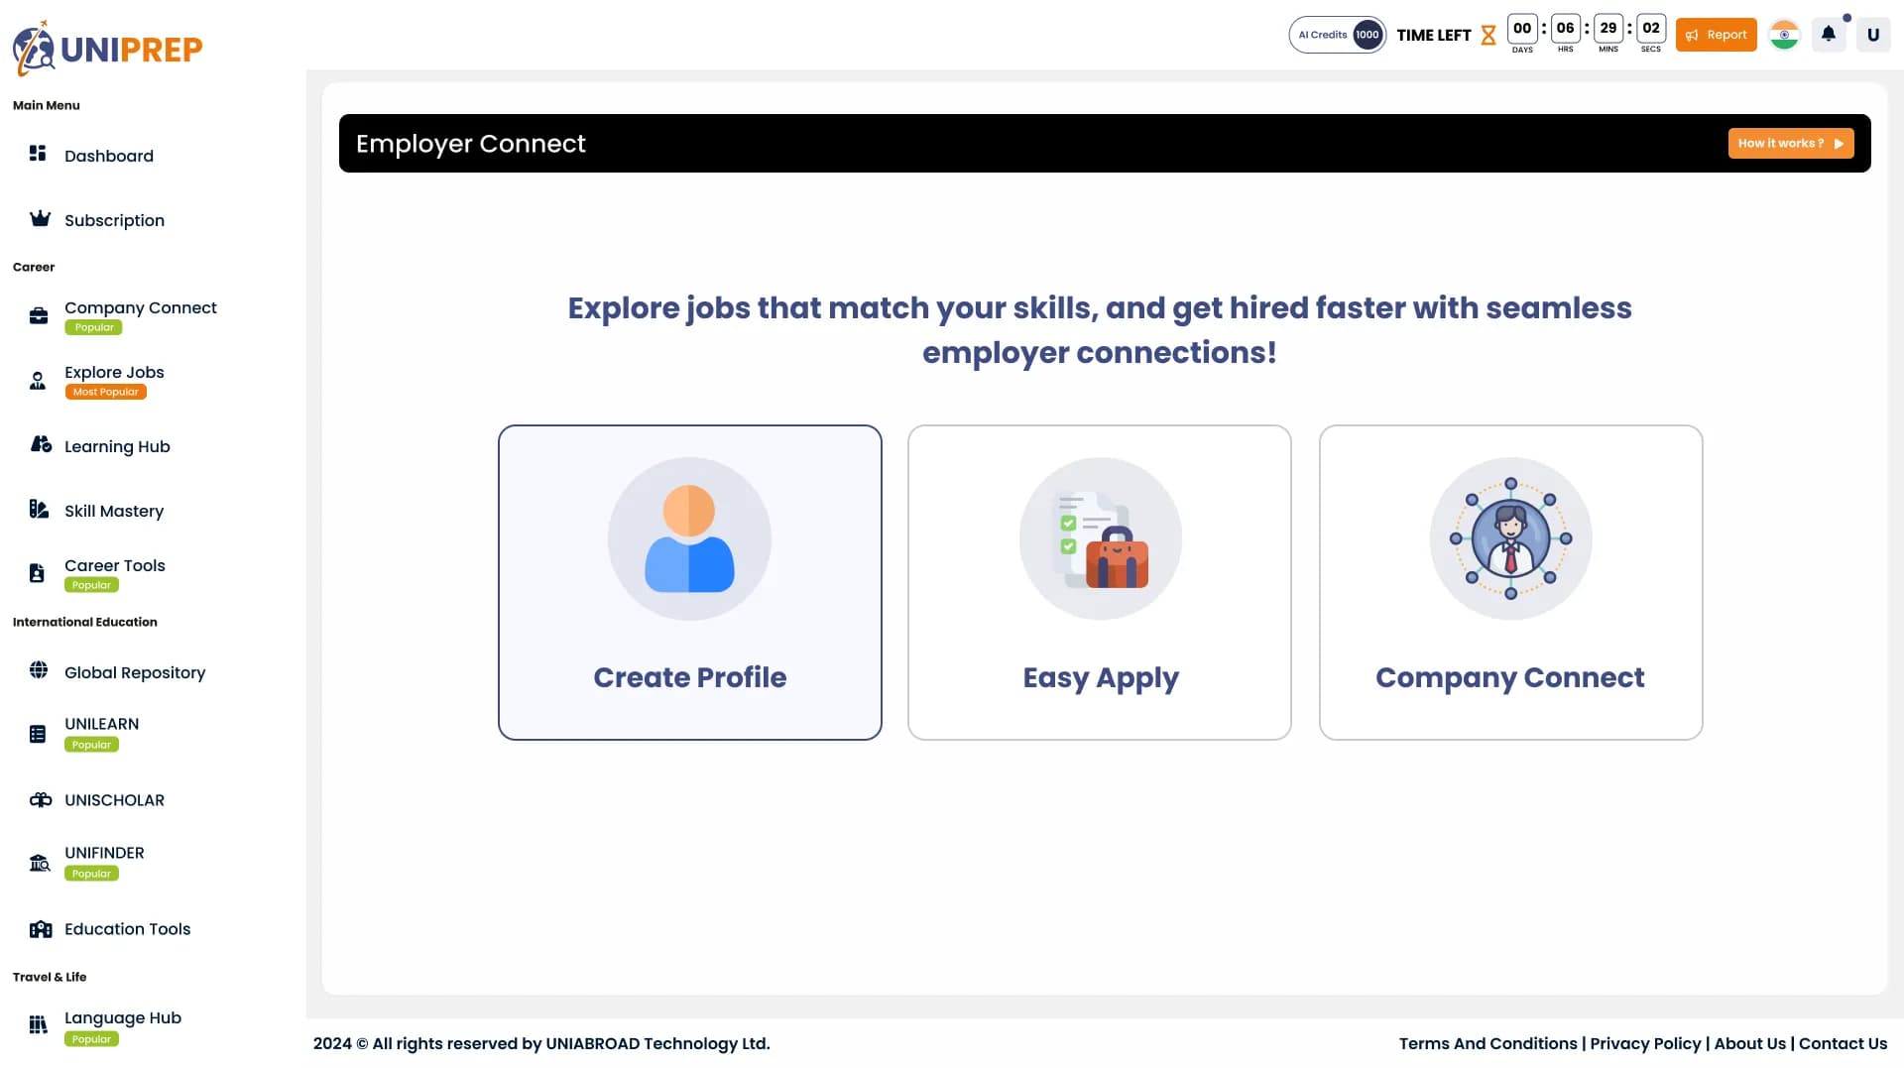The height and width of the screenshot is (1068, 1904).
Task: Open Dashboard grid icon
Action: 38,153
